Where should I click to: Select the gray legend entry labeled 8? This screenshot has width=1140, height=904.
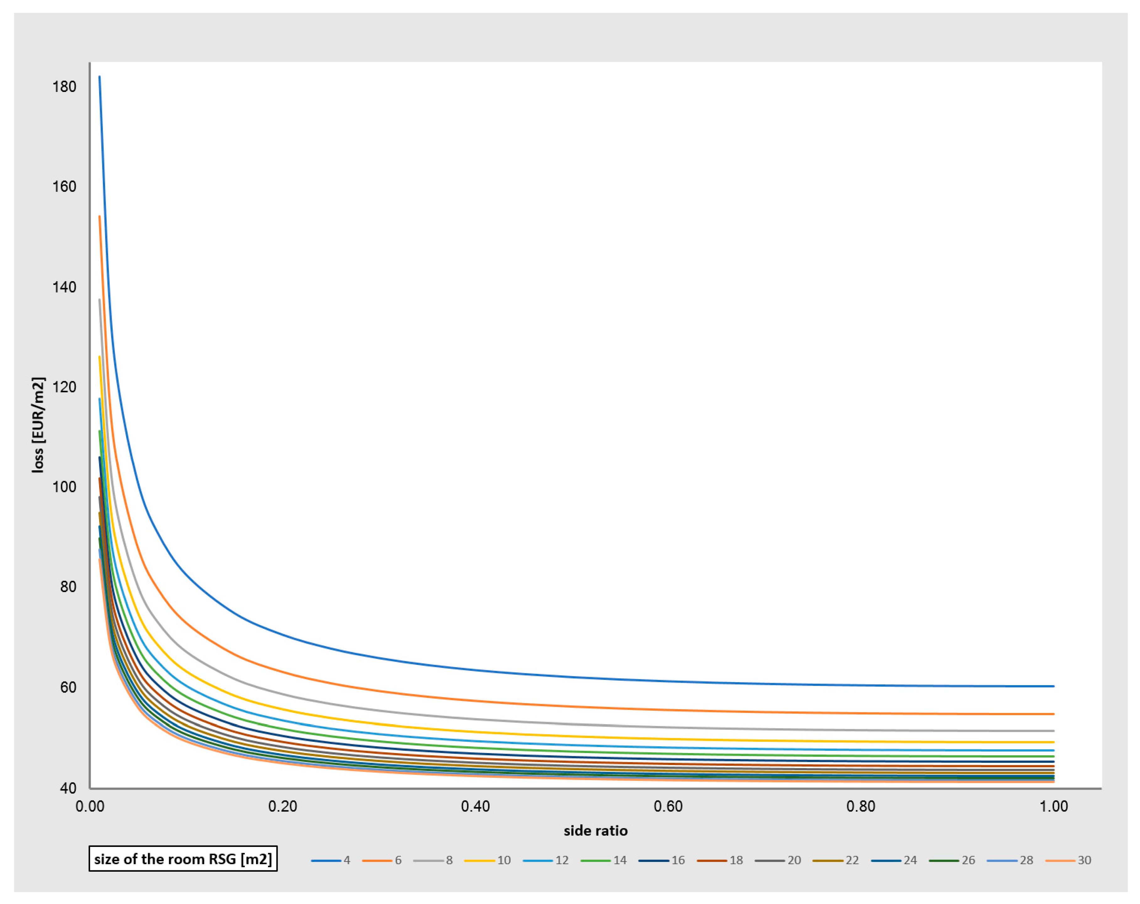point(434,860)
